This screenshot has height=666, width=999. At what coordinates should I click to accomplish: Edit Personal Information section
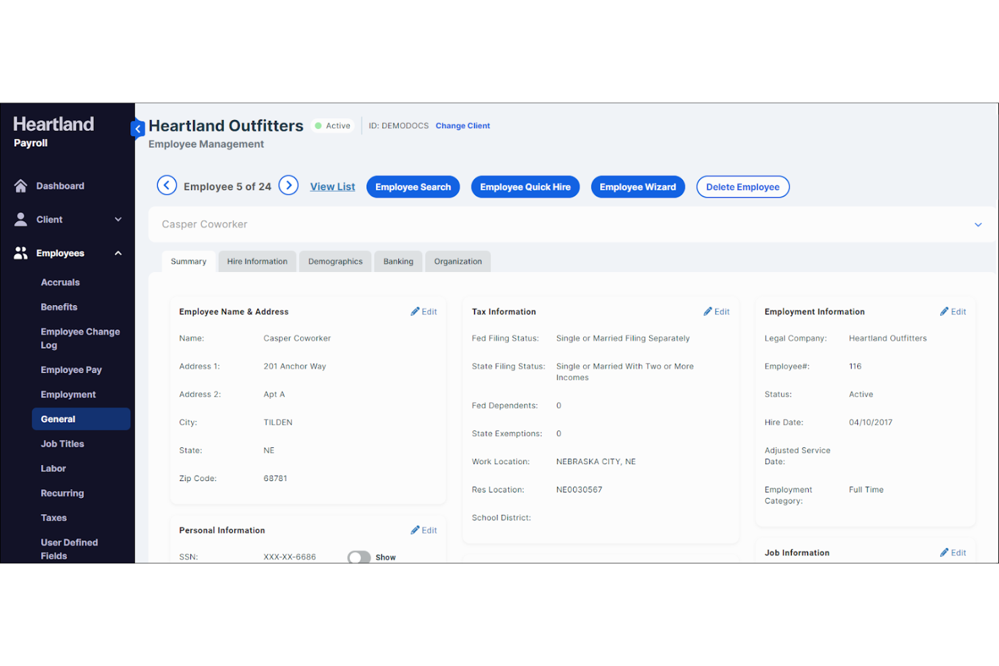coord(424,530)
